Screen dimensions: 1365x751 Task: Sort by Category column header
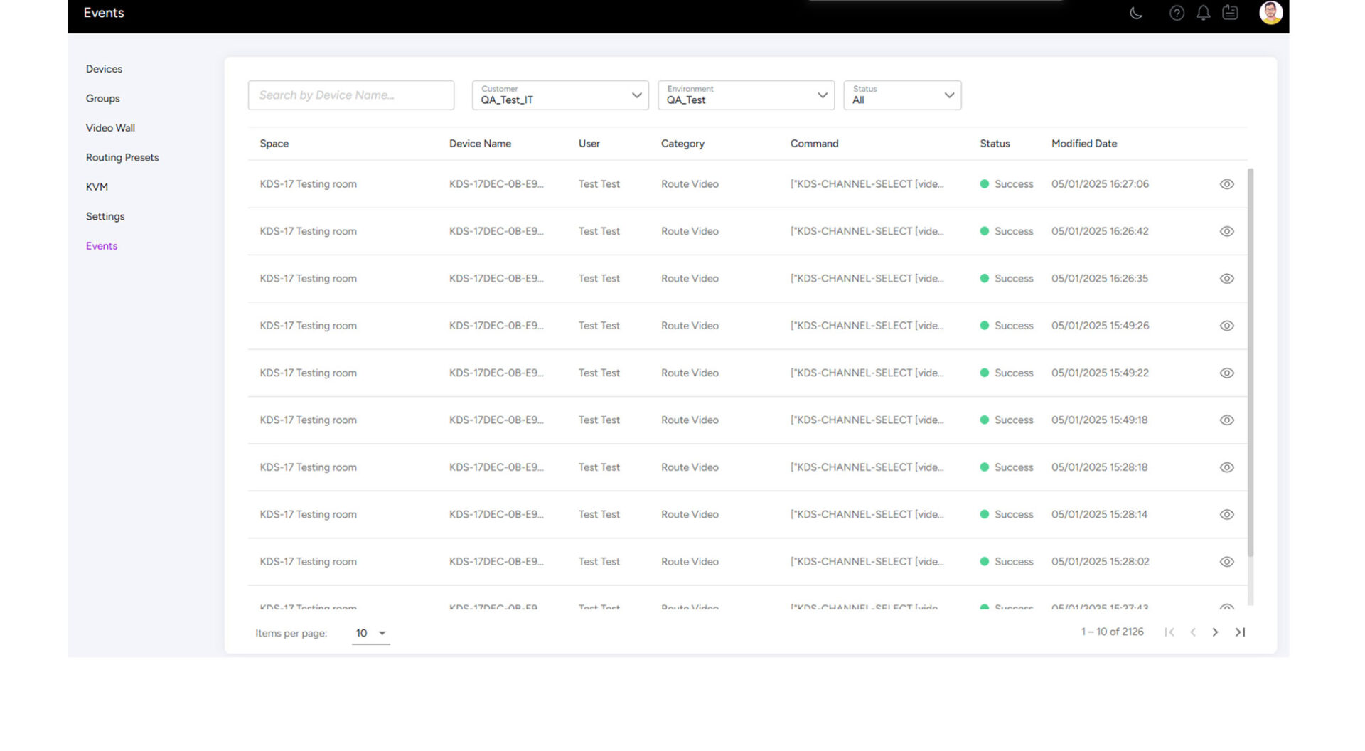point(682,144)
